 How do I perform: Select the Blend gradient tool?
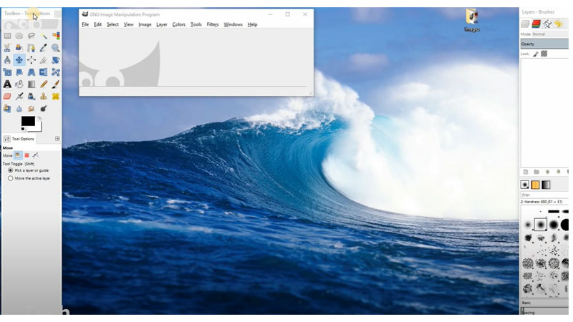pos(32,84)
